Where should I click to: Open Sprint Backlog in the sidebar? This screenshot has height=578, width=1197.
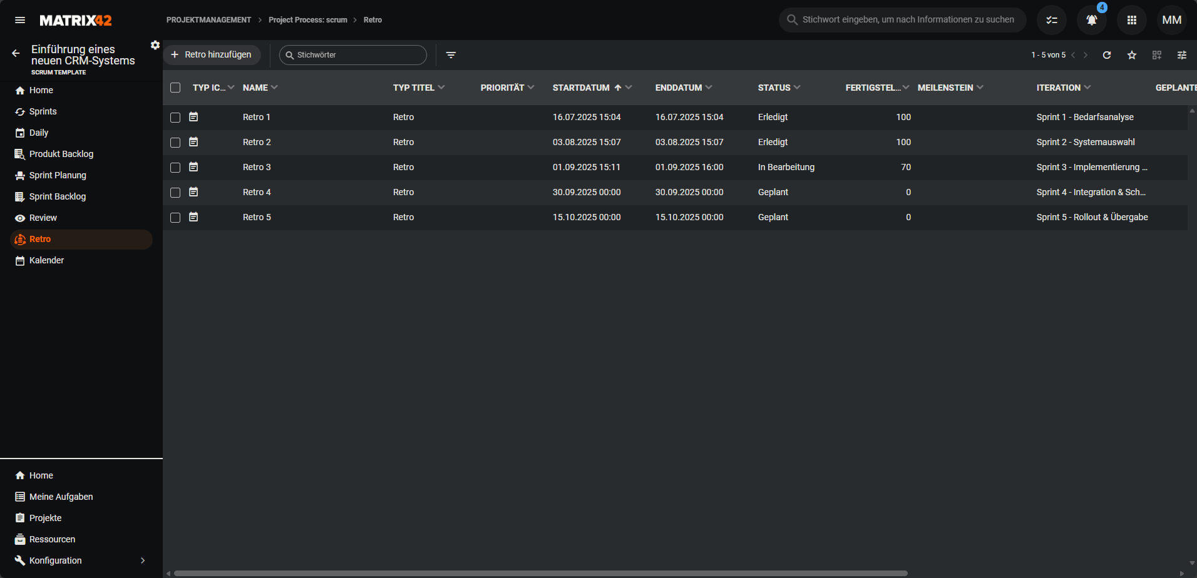(x=58, y=196)
